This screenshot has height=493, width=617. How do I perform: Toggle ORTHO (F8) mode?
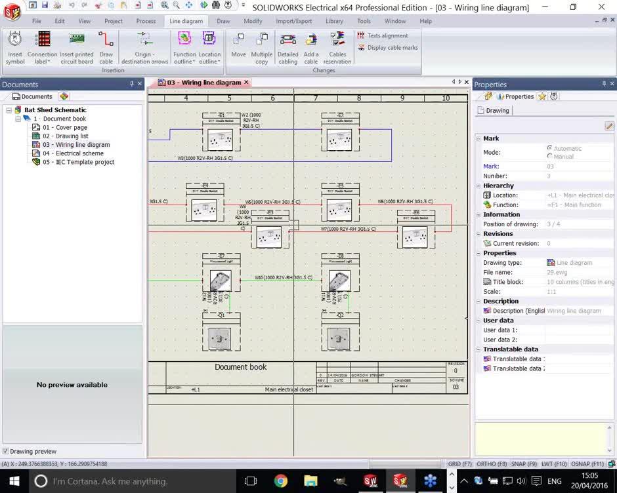click(491, 463)
